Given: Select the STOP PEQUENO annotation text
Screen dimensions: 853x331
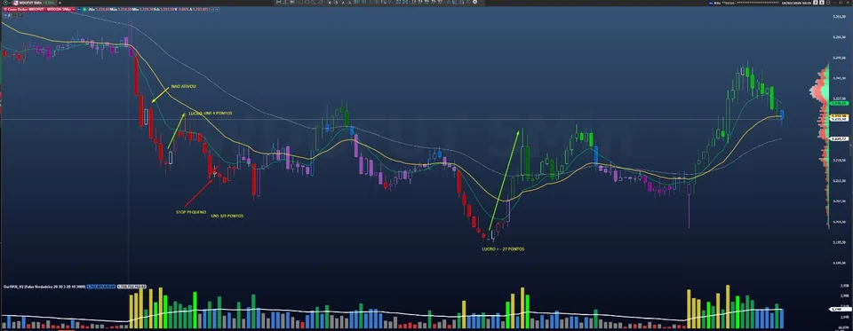Looking at the screenshot, I should pyautogui.click(x=190, y=211).
